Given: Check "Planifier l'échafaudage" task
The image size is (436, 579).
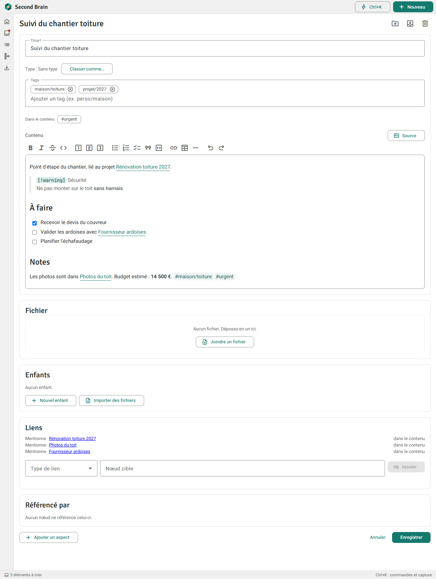Looking at the screenshot, I should [x=34, y=242].
